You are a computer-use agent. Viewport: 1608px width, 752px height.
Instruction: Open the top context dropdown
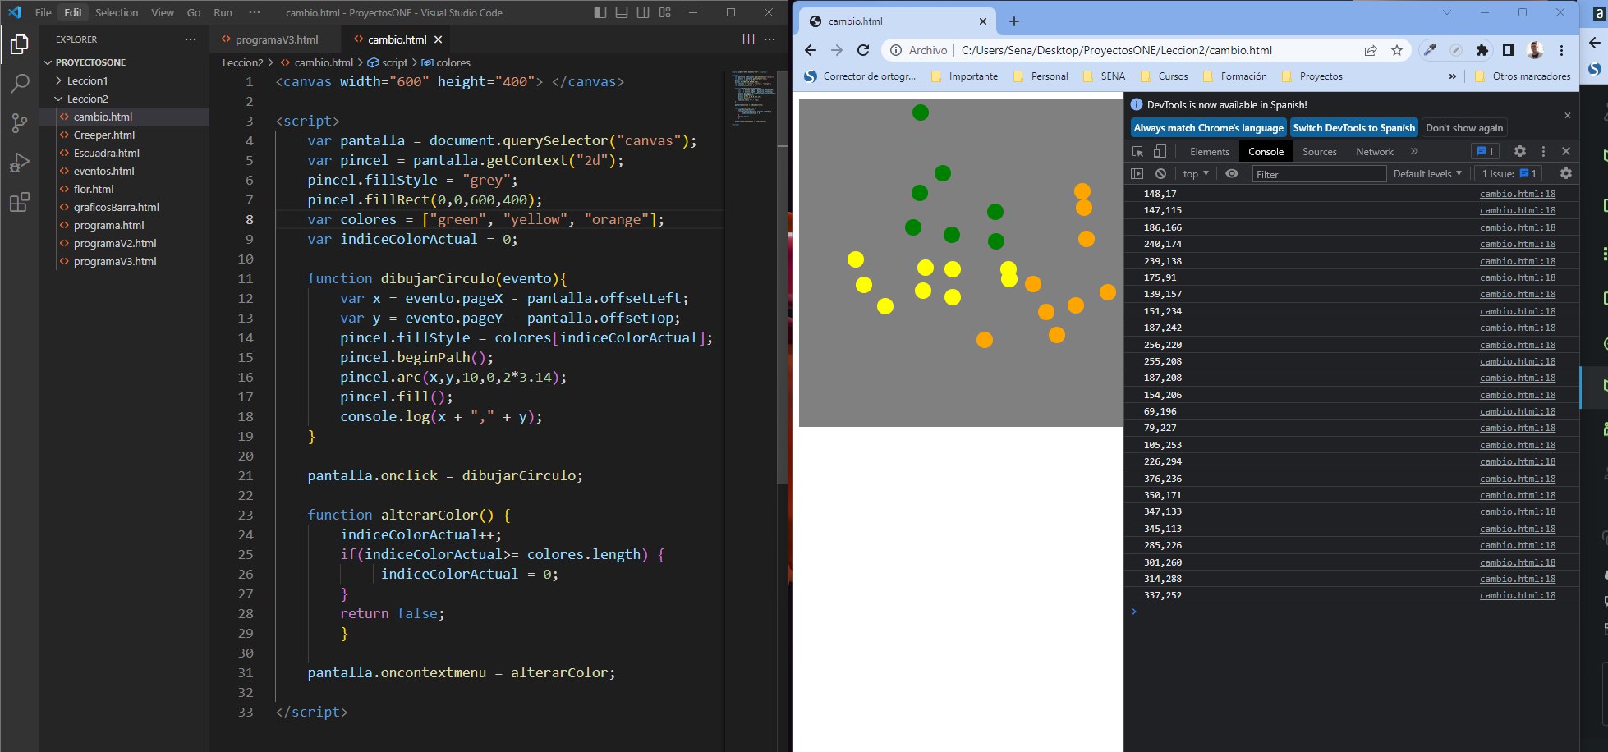pos(1196,174)
